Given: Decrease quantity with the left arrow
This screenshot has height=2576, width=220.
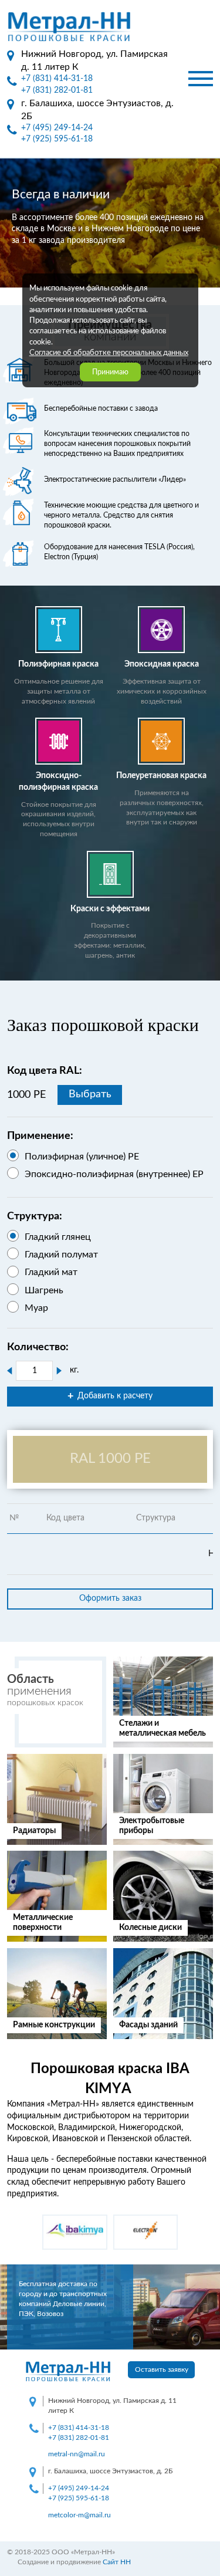Looking at the screenshot, I should tap(10, 1370).
